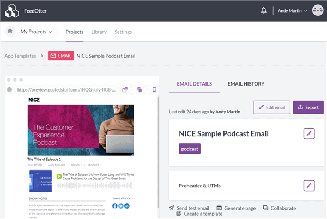Image resolution: width=327 pixels, height=219 pixels.
Task: Click the FeedOtter cube logo
Action: tap(12, 11)
